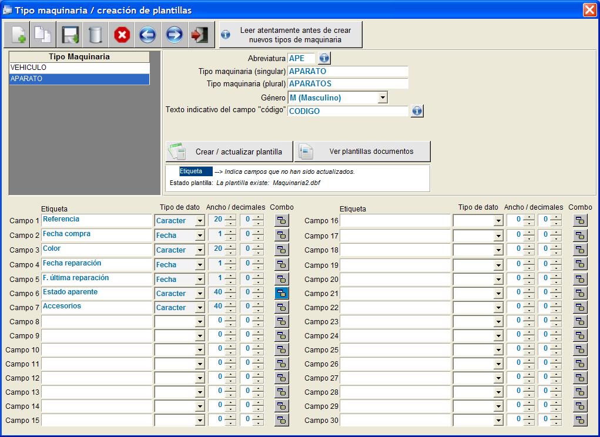Screen dimensions: 600x437
Task: Click Campo 1 label field 'Referencia'
Action: click(x=96, y=221)
